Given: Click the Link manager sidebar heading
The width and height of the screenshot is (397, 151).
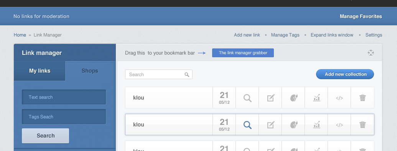Looking at the screenshot, I should [42, 53].
